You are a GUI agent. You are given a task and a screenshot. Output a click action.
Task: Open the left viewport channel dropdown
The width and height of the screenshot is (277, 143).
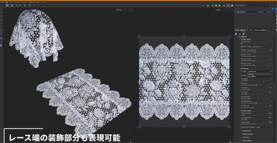coord(124,10)
